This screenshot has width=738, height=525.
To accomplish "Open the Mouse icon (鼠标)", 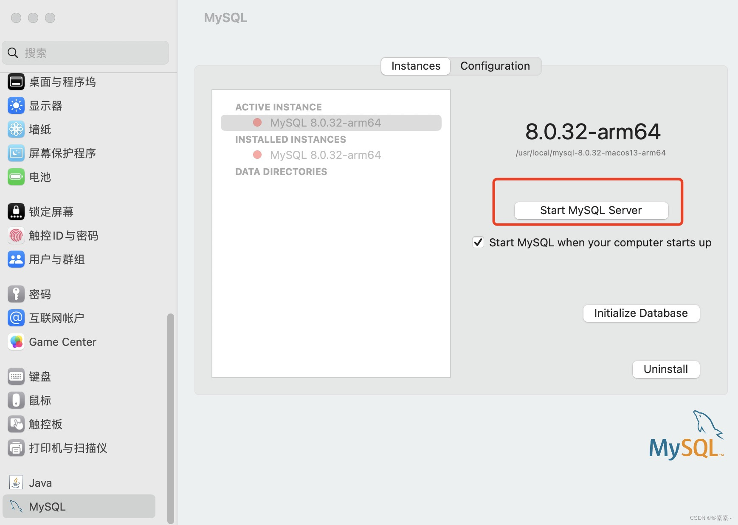I will 16,401.
